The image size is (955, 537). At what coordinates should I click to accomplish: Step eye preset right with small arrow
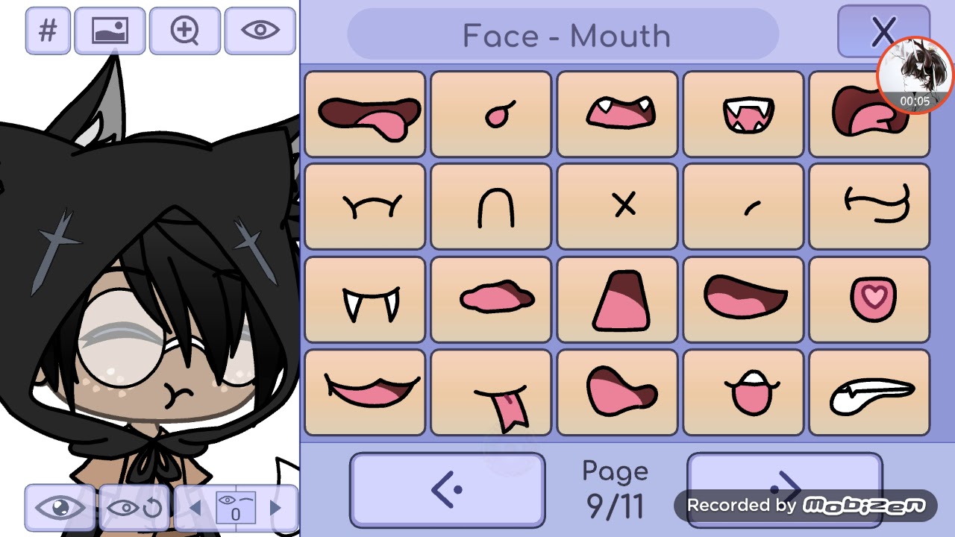(x=275, y=508)
